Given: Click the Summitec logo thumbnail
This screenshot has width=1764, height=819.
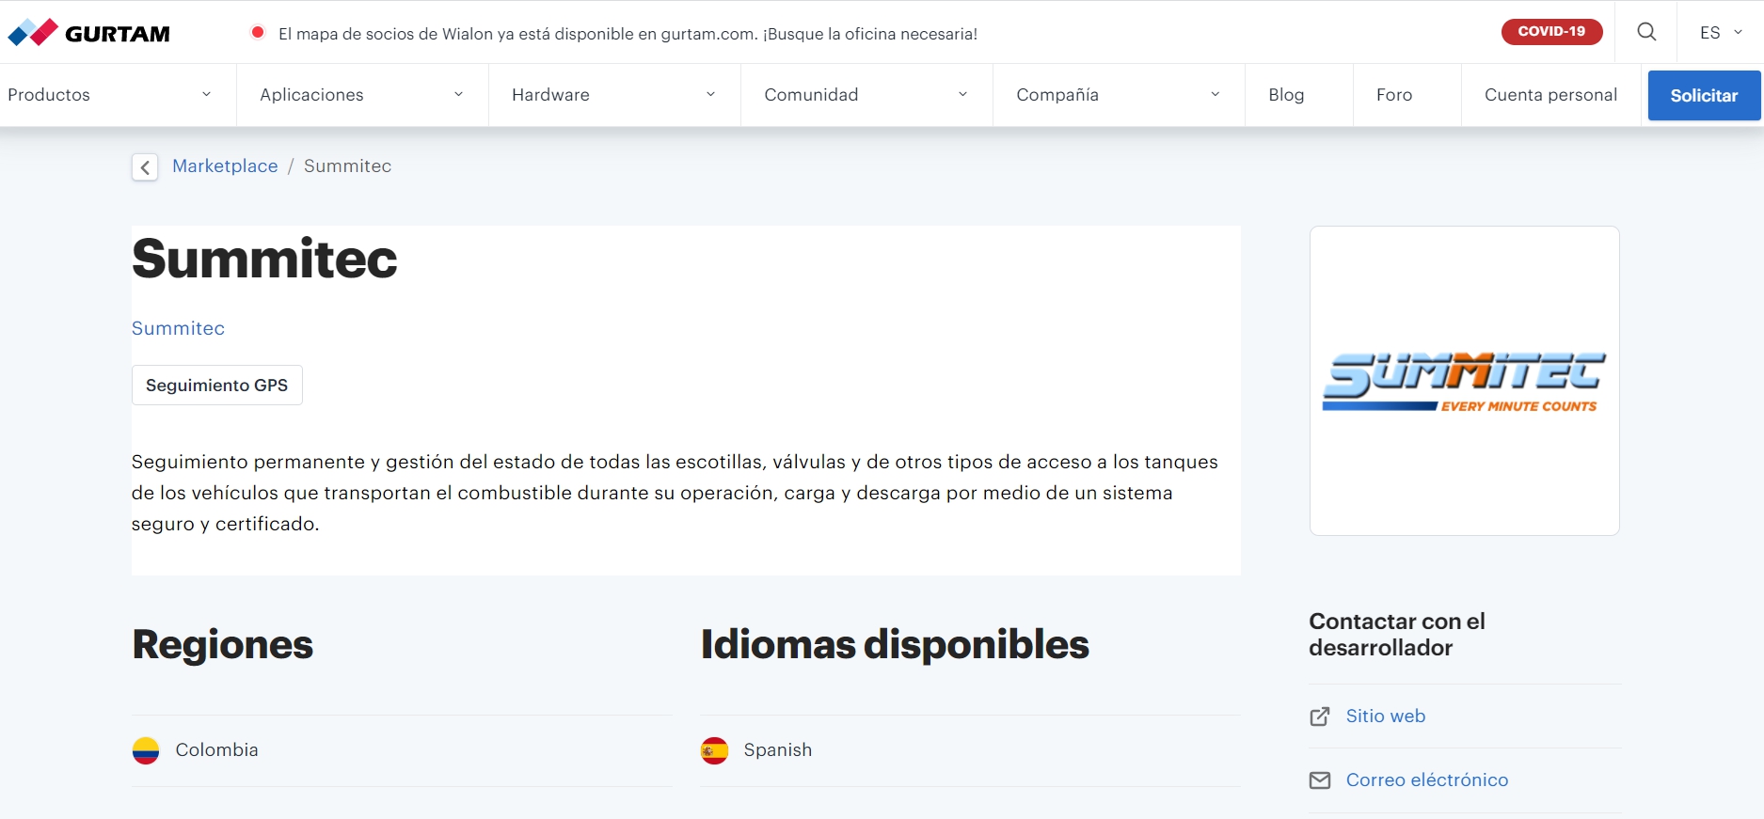Looking at the screenshot, I should (1464, 381).
